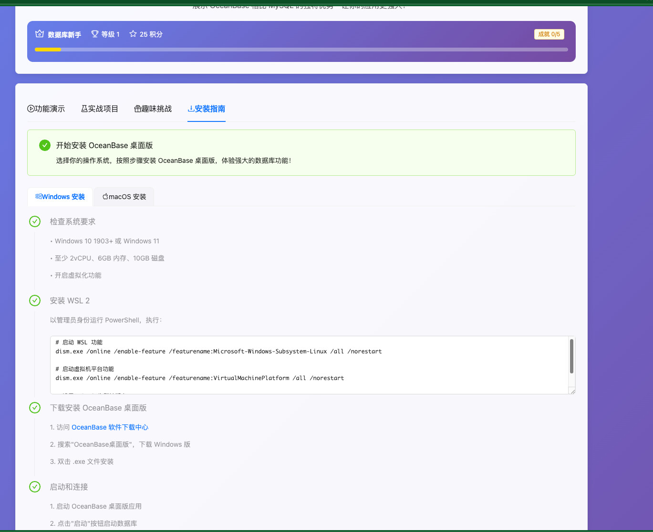Image resolution: width=653 pixels, height=532 pixels.
Task: Click the yellow points progress bar
Action: [48, 50]
